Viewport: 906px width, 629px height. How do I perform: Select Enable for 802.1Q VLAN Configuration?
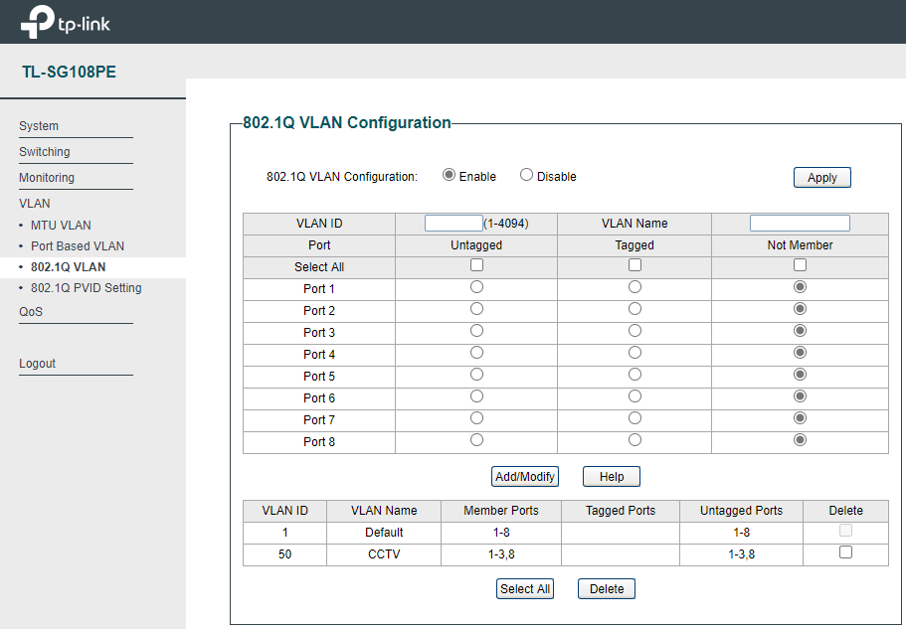tap(449, 174)
